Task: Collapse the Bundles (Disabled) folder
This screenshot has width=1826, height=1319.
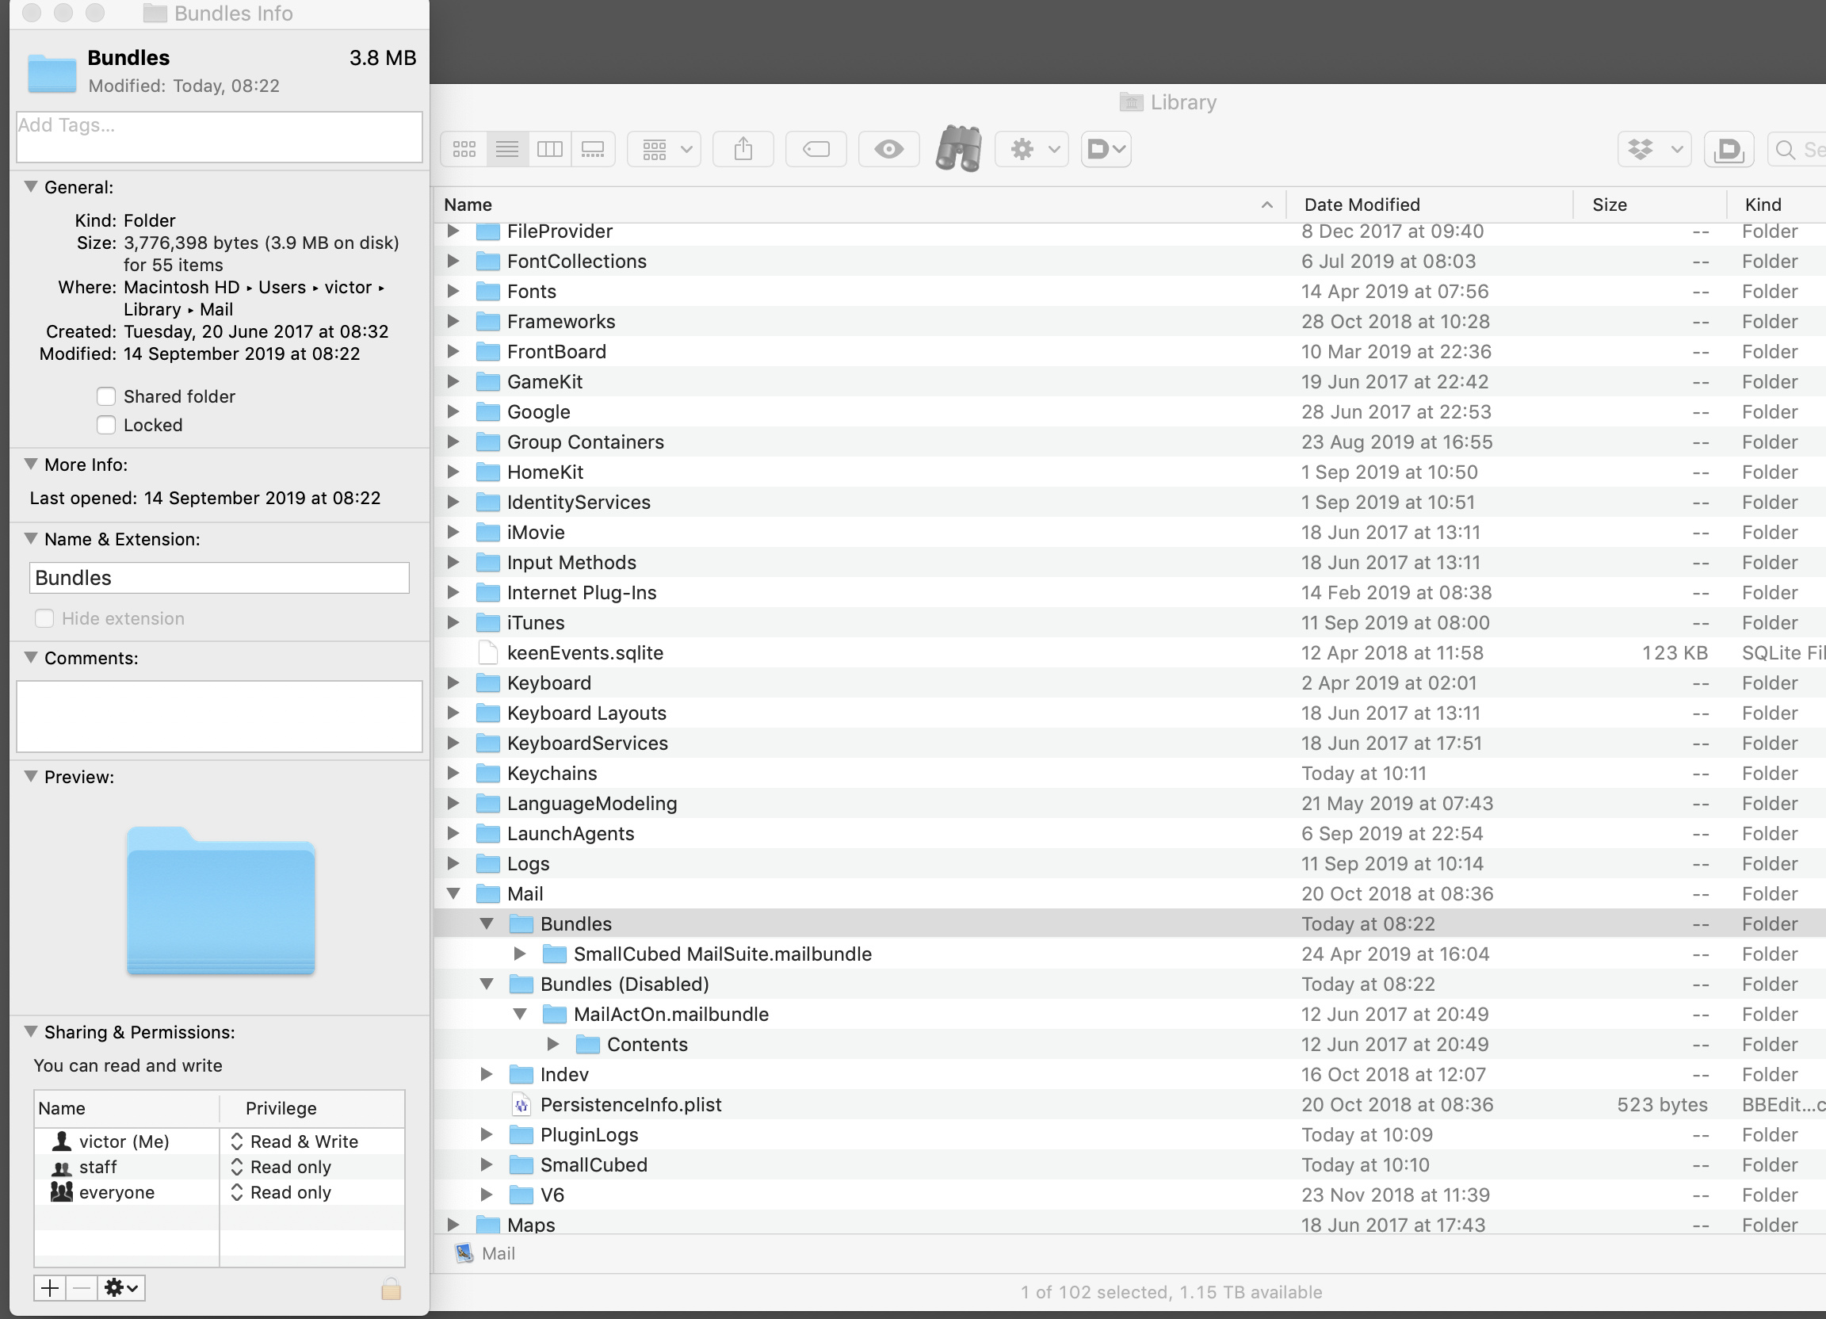Action: pyautogui.click(x=487, y=984)
